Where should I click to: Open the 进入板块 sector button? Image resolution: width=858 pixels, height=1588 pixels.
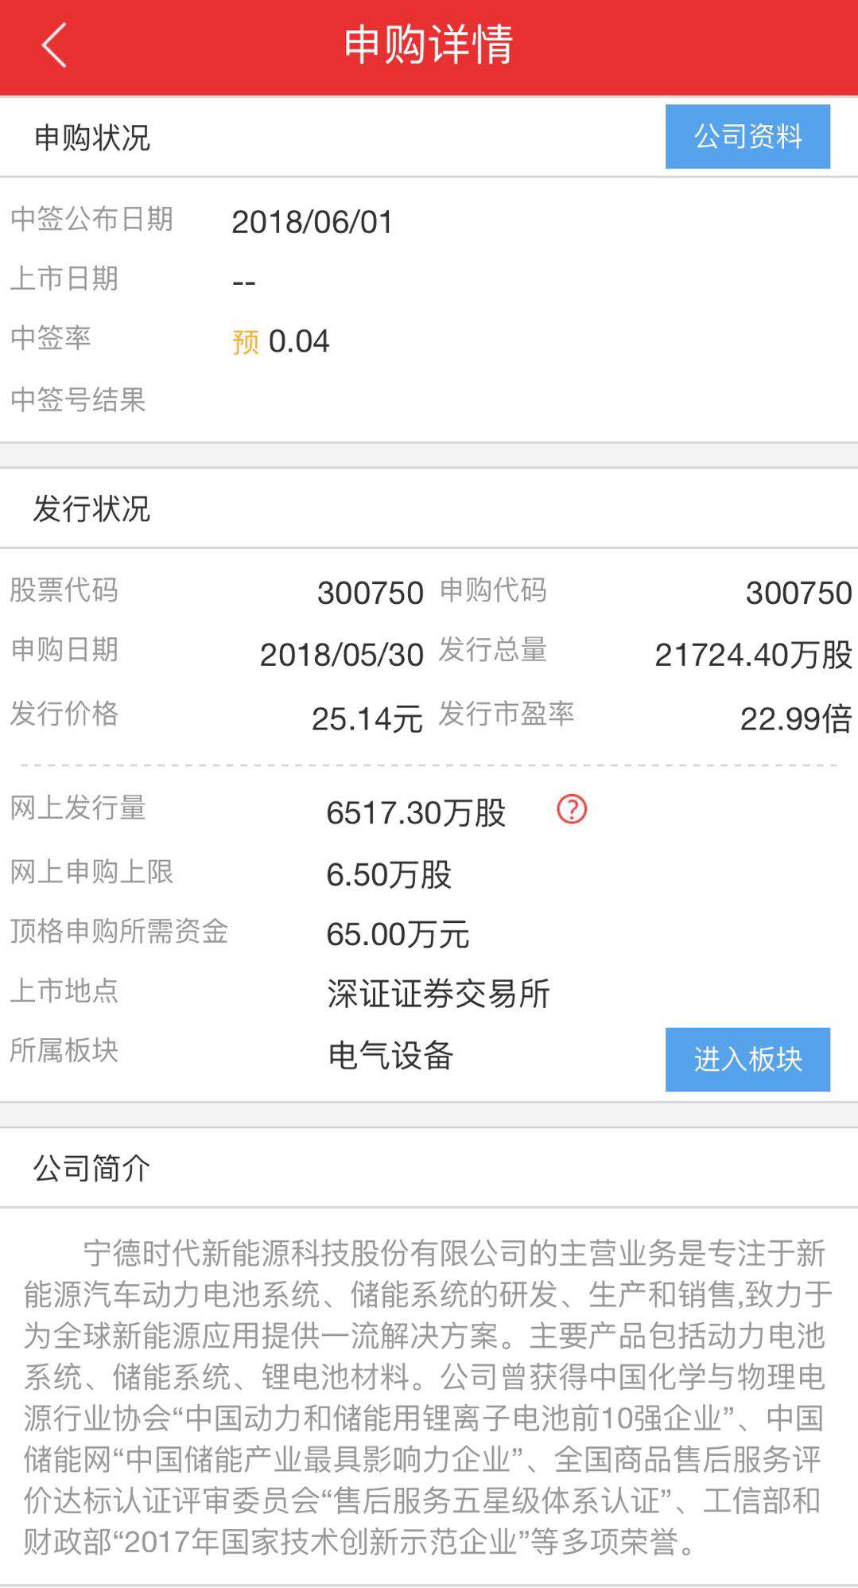pos(747,1059)
